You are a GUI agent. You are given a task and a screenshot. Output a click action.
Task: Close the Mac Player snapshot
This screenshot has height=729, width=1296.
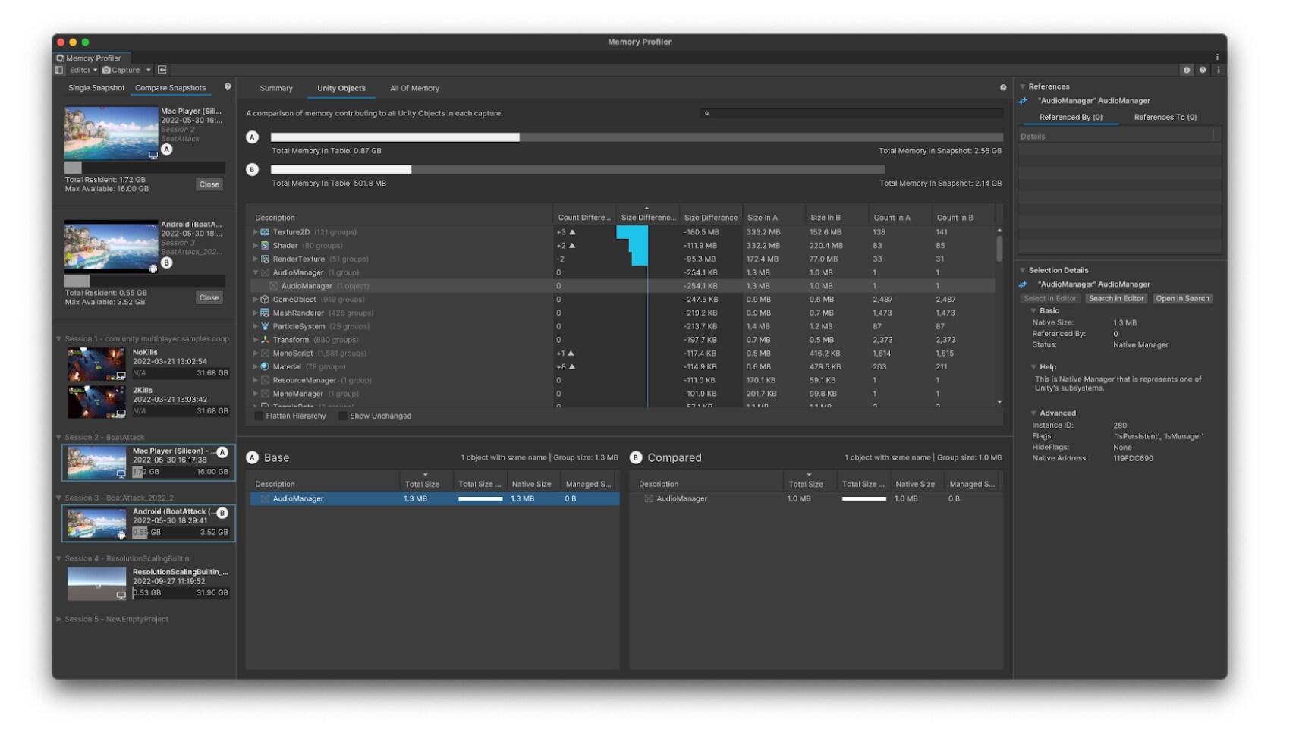209,184
